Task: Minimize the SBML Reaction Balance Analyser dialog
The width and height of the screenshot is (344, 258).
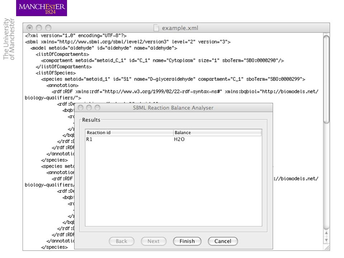Action: tap(89, 107)
